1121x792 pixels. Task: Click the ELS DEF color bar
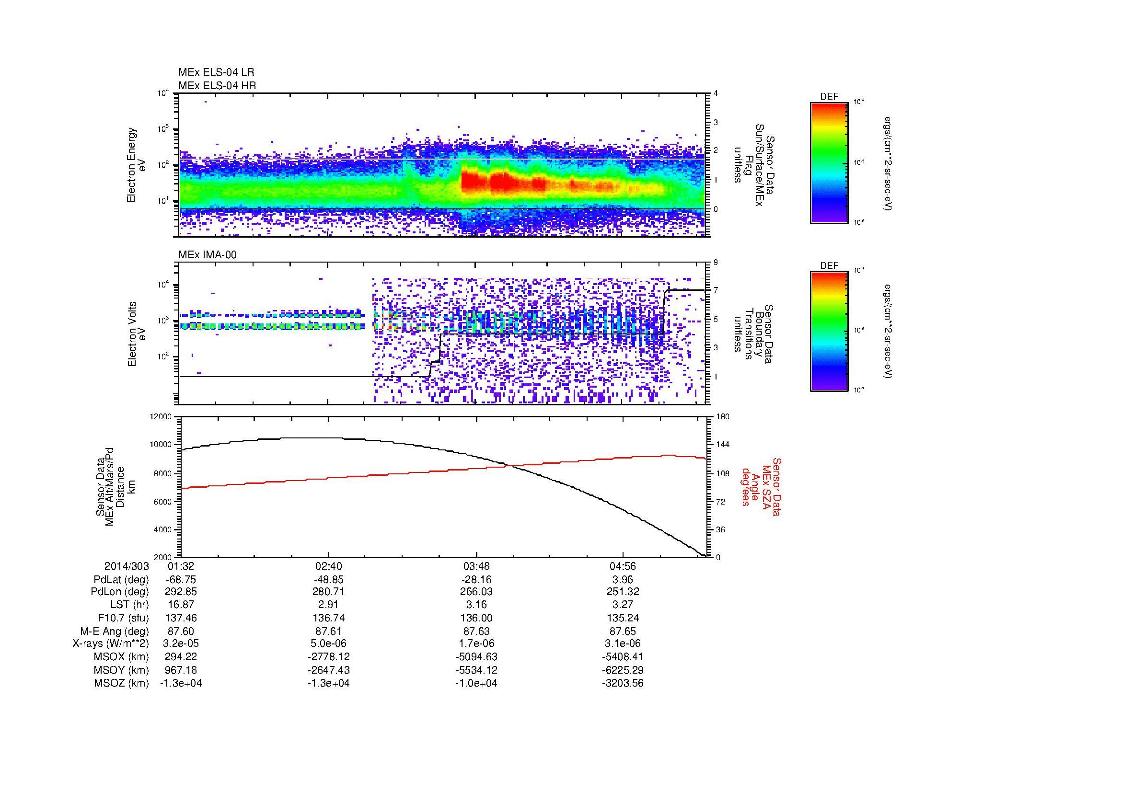click(x=829, y=162)
